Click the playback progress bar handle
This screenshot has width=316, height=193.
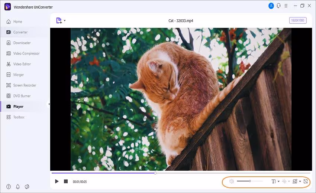coord(155,173)
